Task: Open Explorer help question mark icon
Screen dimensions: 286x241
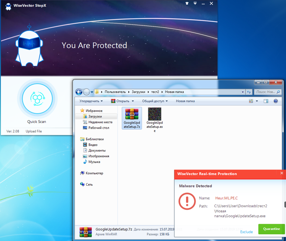Action: point(276,101)
